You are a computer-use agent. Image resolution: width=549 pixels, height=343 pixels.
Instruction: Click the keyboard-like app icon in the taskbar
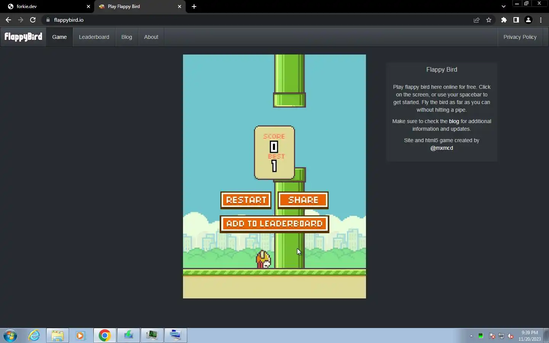[x=175, y=336]
